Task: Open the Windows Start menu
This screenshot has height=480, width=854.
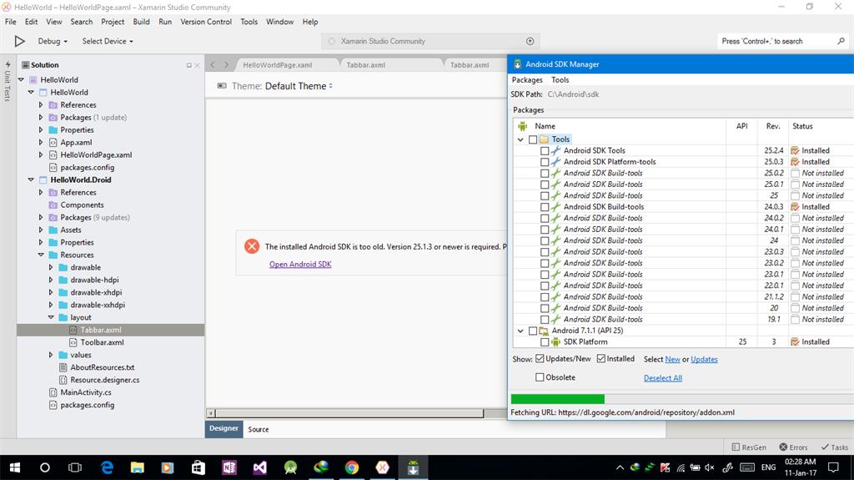Action: [15, 467]
